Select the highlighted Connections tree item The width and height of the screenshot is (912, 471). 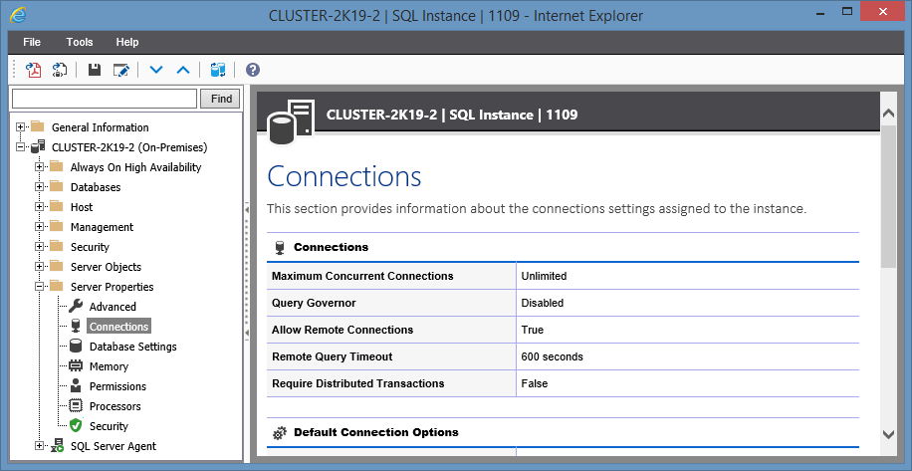click(118, 327)
